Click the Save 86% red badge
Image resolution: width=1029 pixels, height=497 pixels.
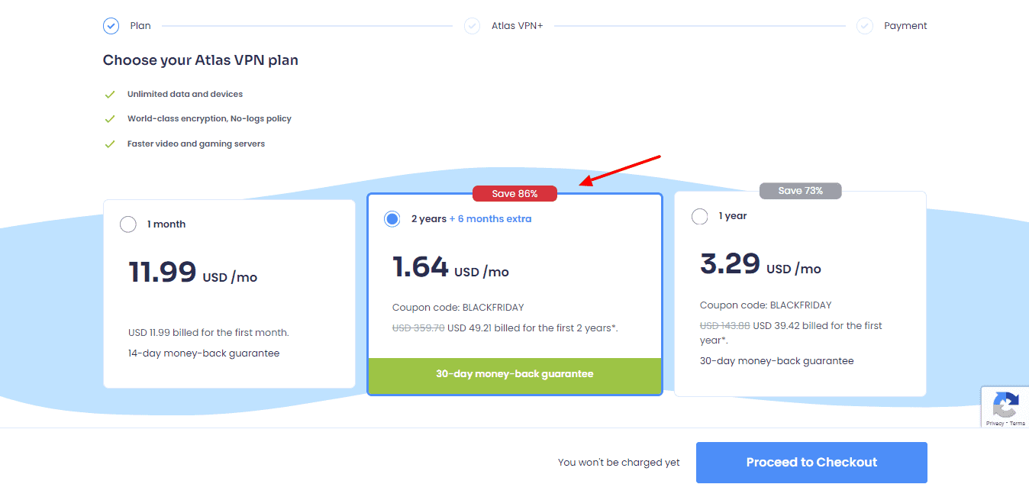point(514,194)
